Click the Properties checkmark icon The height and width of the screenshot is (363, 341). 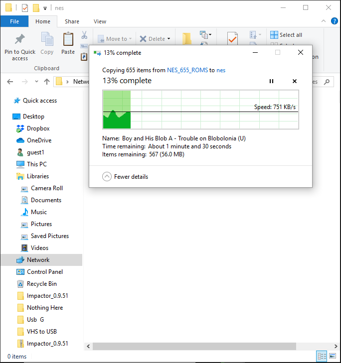pyautogui.click(x=232, y=38)
